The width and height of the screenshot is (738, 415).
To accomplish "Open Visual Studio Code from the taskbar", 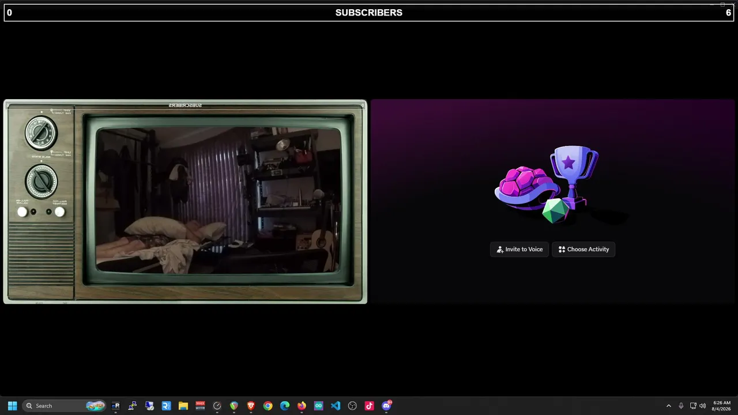I will tap(336, 406).
